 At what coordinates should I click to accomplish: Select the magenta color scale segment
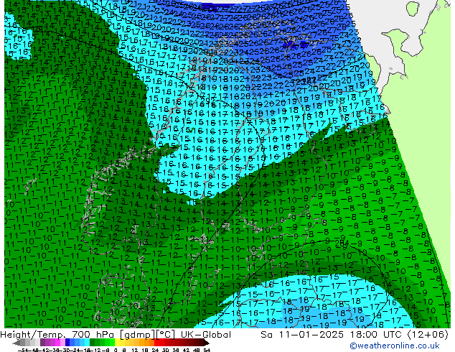57,343
